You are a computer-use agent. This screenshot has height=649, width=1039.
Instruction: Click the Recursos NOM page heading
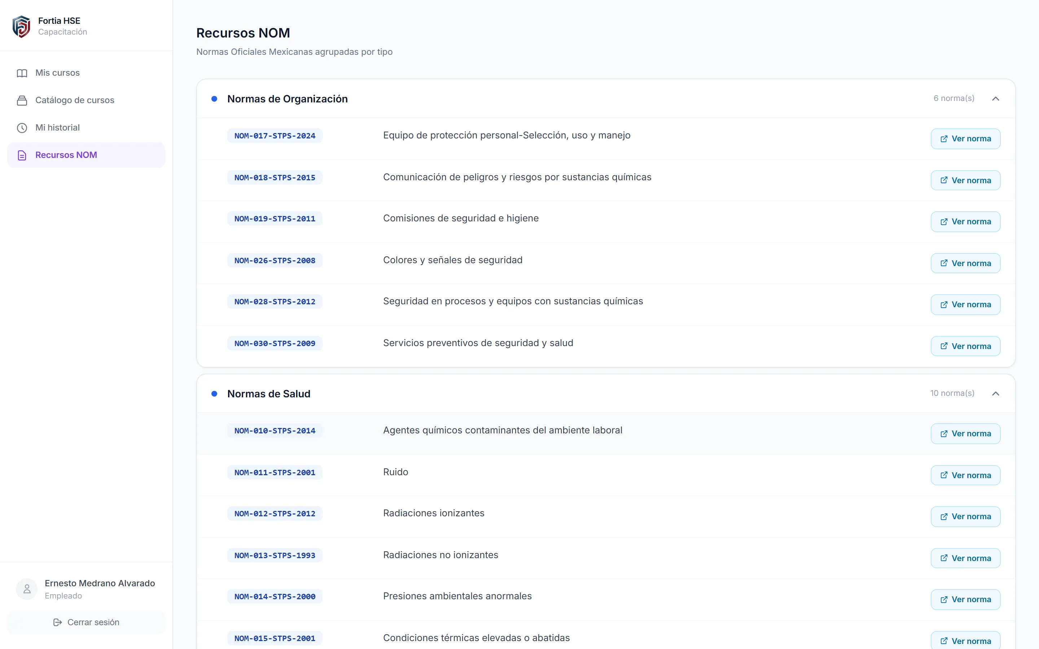click(x=243, y=33)
